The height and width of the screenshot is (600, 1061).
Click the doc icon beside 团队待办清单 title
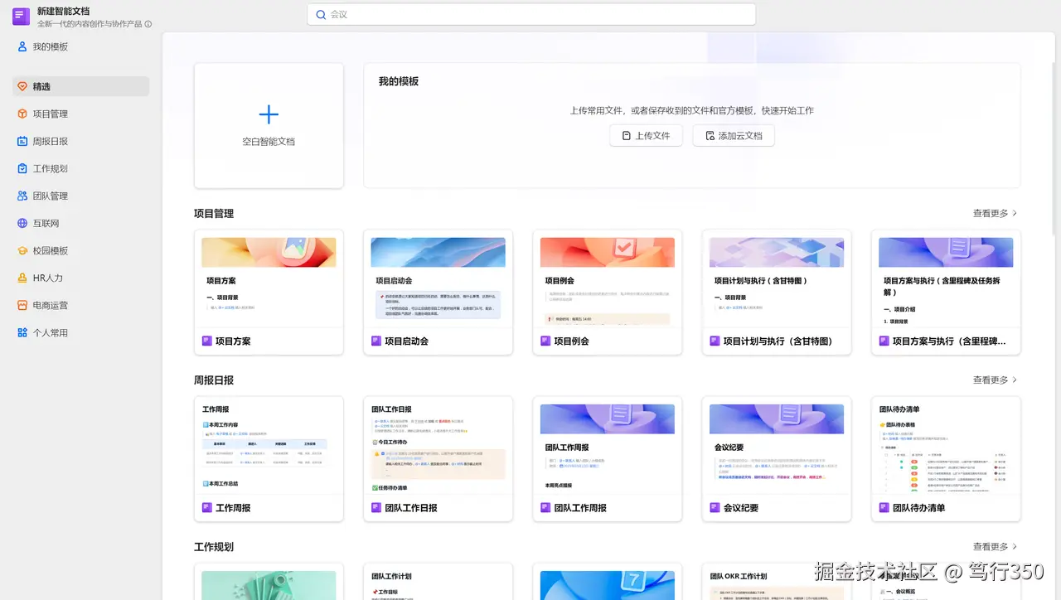884,507
